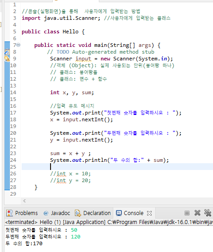This screenshot has width=213, height=252.
Task: Click the Console monitor icon
Action: click(x=119, y=213)
